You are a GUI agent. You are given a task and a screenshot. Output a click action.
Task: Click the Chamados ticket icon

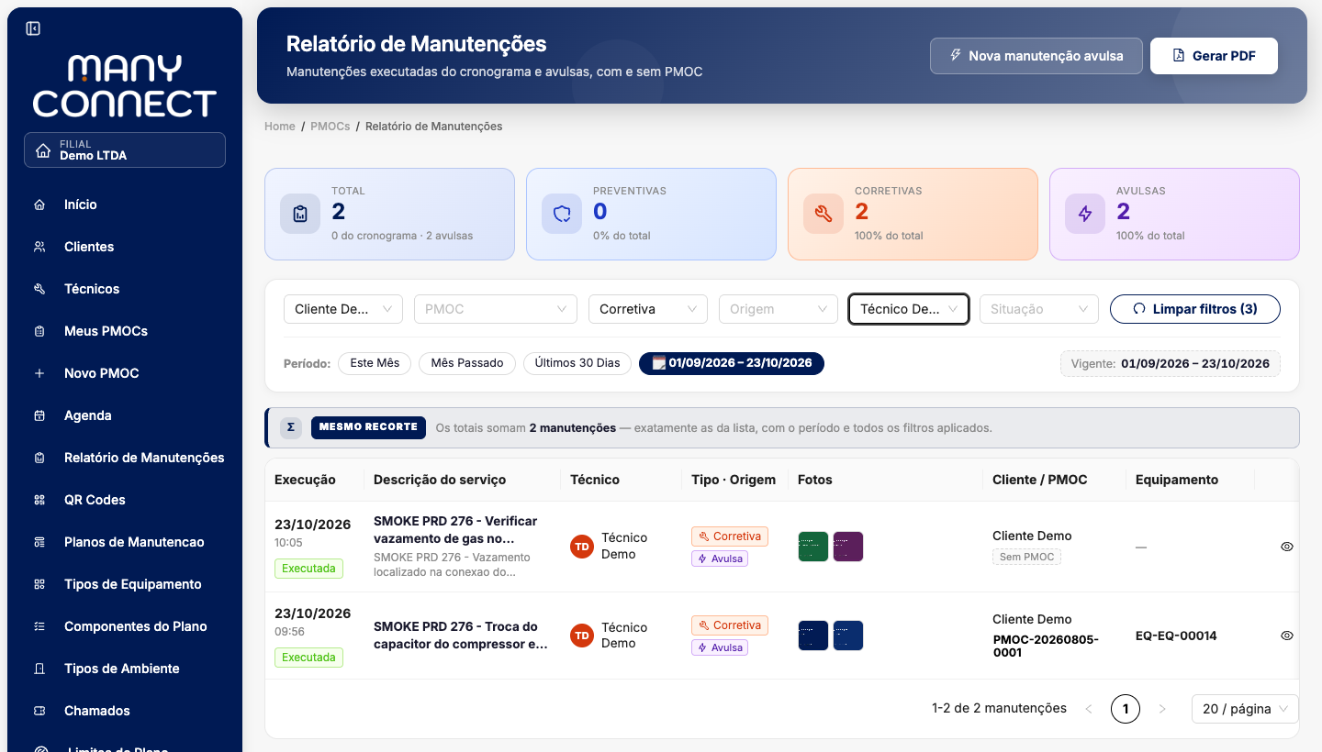pos(39,711)
